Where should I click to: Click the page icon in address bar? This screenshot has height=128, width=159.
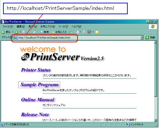click(16, 38)
